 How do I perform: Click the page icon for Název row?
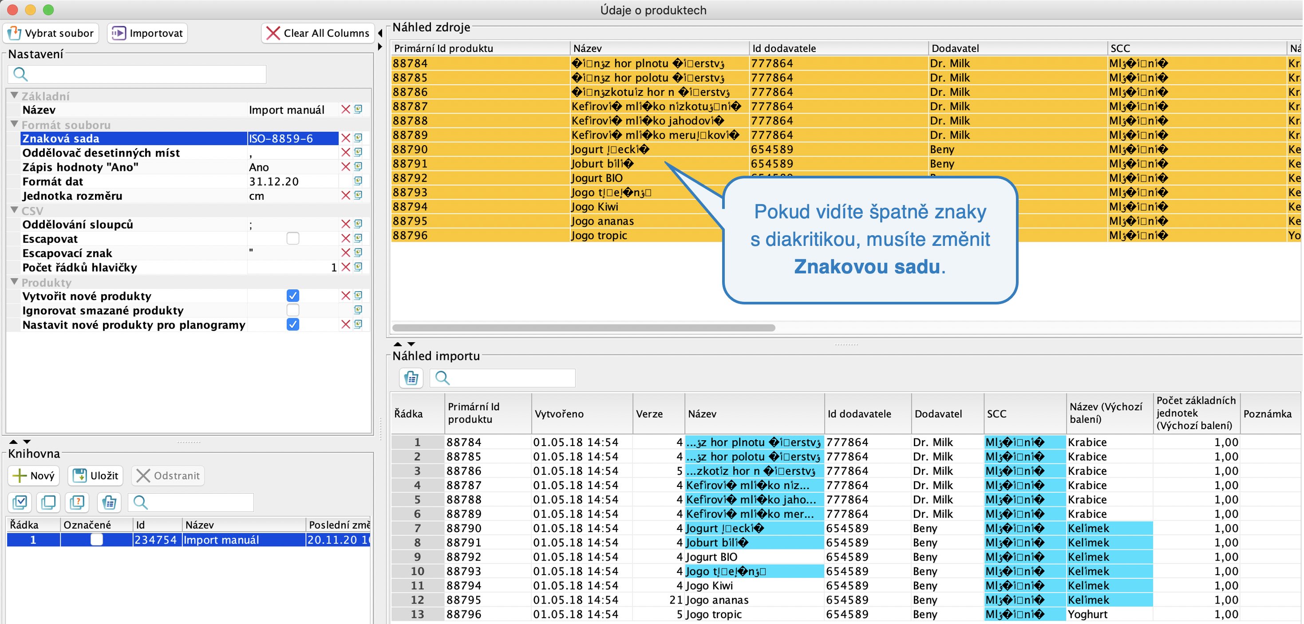click(358, 109)
